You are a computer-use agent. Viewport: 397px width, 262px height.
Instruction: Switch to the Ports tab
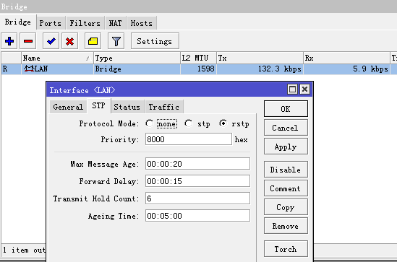click(x=51, y=23)
